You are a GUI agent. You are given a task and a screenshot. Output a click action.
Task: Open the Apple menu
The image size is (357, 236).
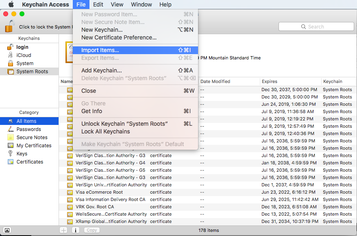tap(11, 4)
